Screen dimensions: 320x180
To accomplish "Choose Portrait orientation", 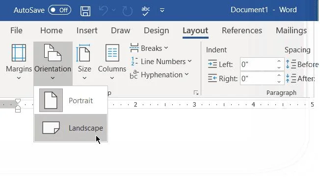I will point(71,100).
